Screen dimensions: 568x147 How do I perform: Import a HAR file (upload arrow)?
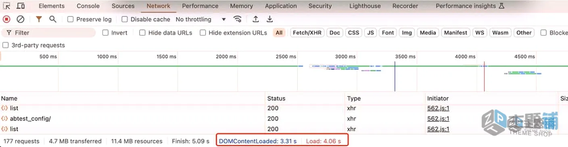click(255, 19)
